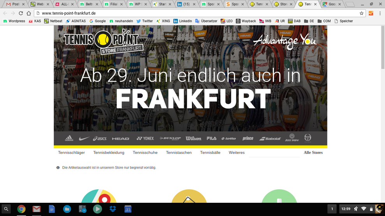385x216 pixels.
Task: Open the Tennisbälle menu
Action: pos(210,153)
